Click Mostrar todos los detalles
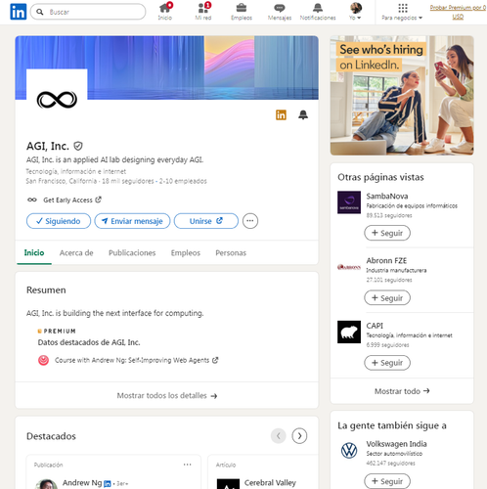Viewport: 487px width, 489px height. [x=167, y=395]
